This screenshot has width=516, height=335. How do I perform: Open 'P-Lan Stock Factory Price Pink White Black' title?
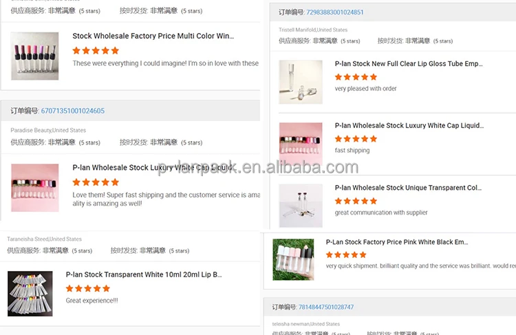click(x=397, y=242)
